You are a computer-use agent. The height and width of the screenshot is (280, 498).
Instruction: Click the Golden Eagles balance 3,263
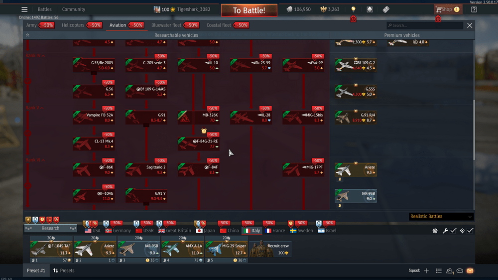pos(330,9)
